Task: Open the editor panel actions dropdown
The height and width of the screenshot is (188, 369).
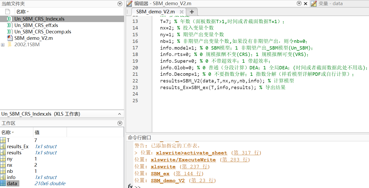Action: [x=299, y=4]
